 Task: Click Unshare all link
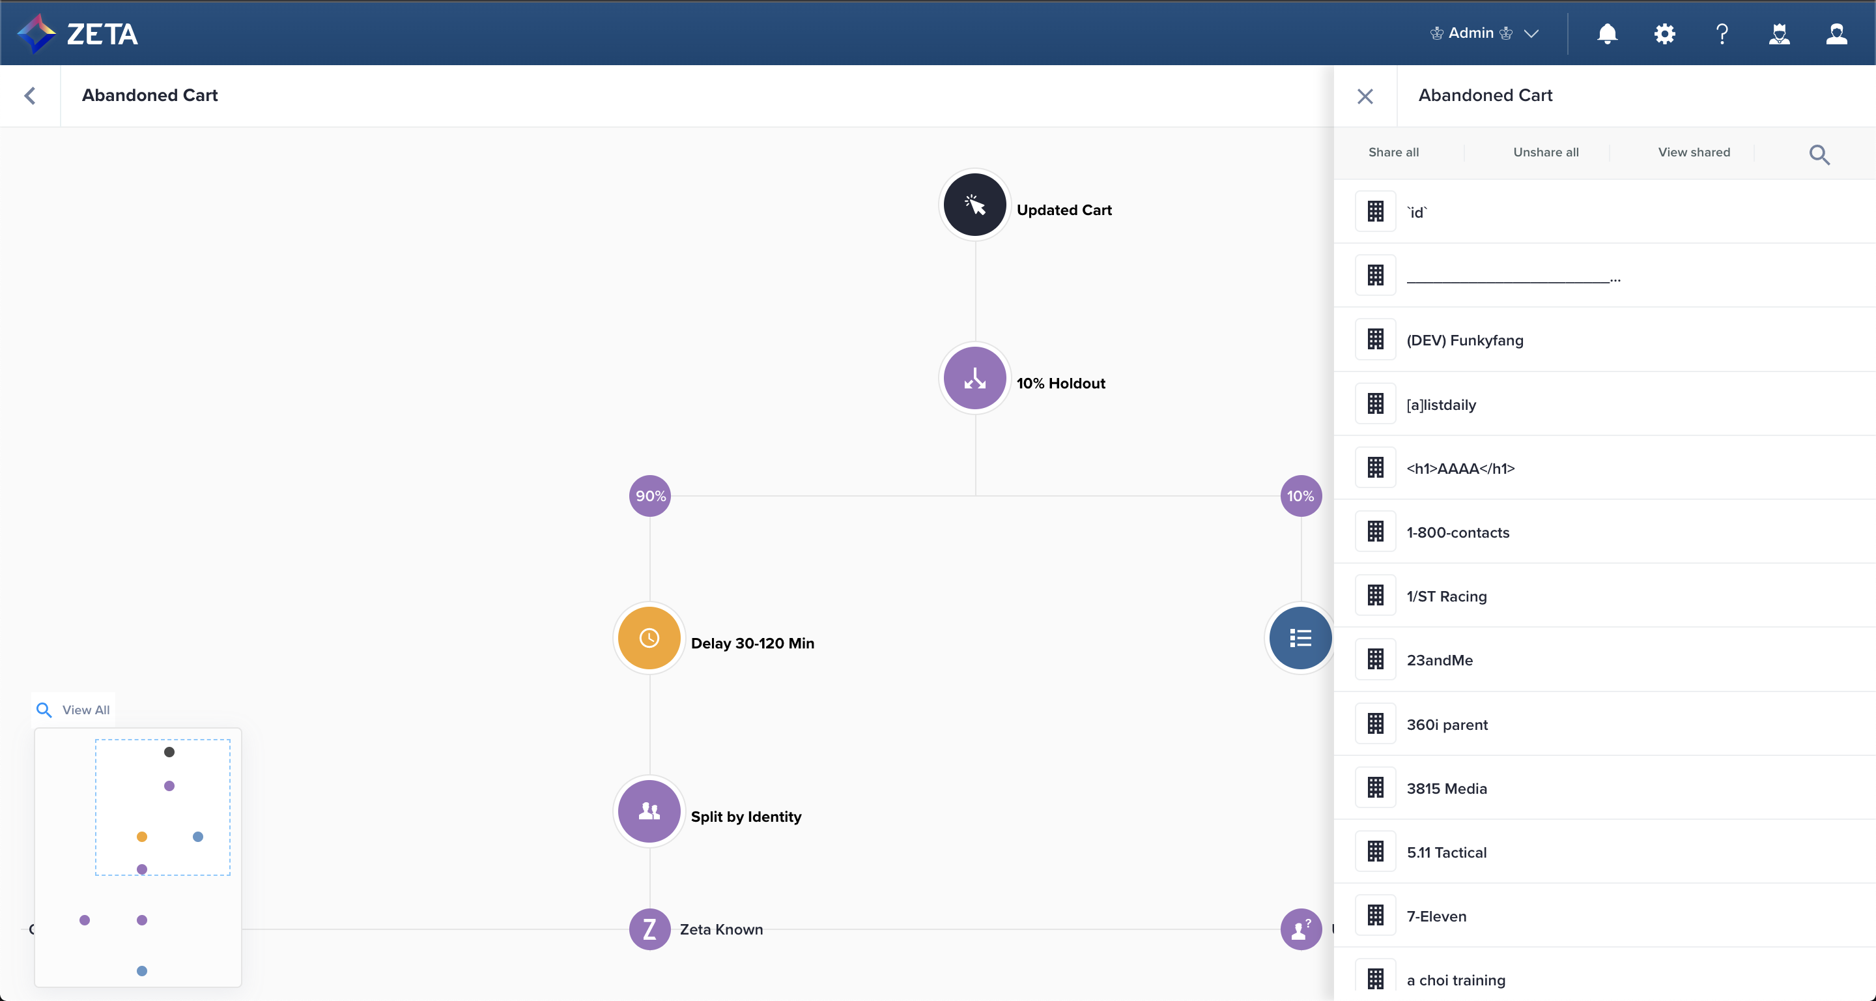pyautogui.click(x=1545, y=152)
